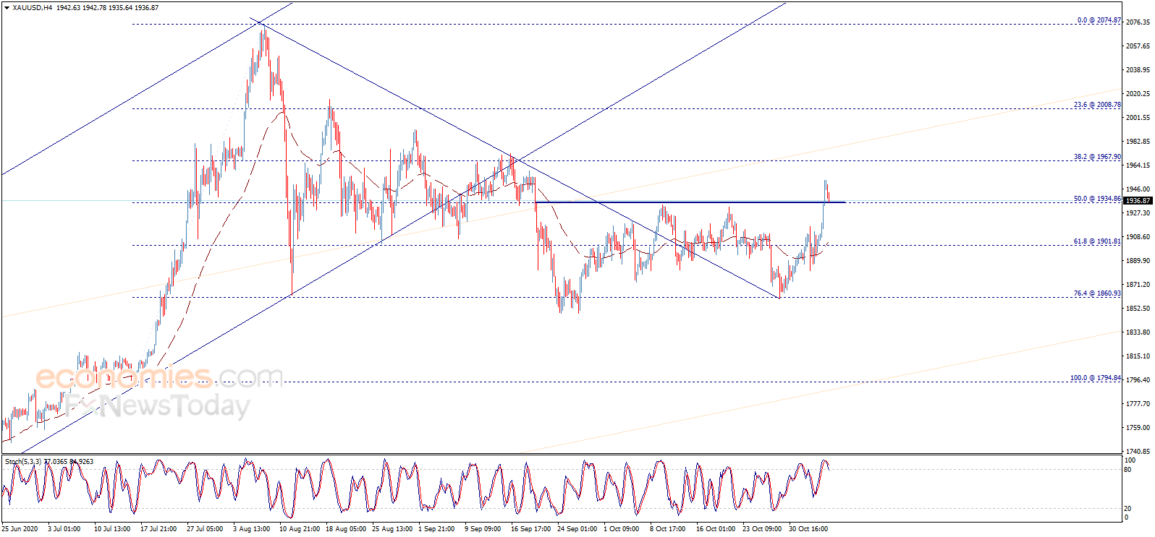Pick the Fibonacci label 61.8 @ 1901.81
1155x537 pixels.
(1097, 241)
